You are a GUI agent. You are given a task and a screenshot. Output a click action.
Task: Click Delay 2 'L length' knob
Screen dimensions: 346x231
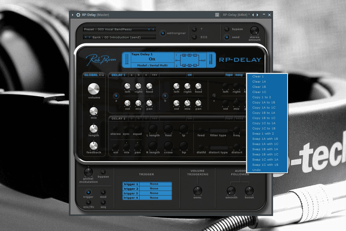(153, 129)
